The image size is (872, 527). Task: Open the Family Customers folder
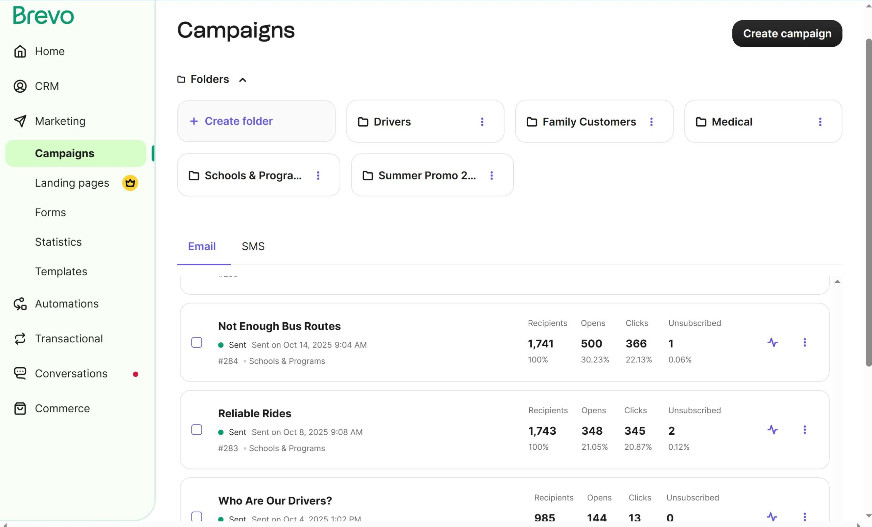(x=594, y=121)
